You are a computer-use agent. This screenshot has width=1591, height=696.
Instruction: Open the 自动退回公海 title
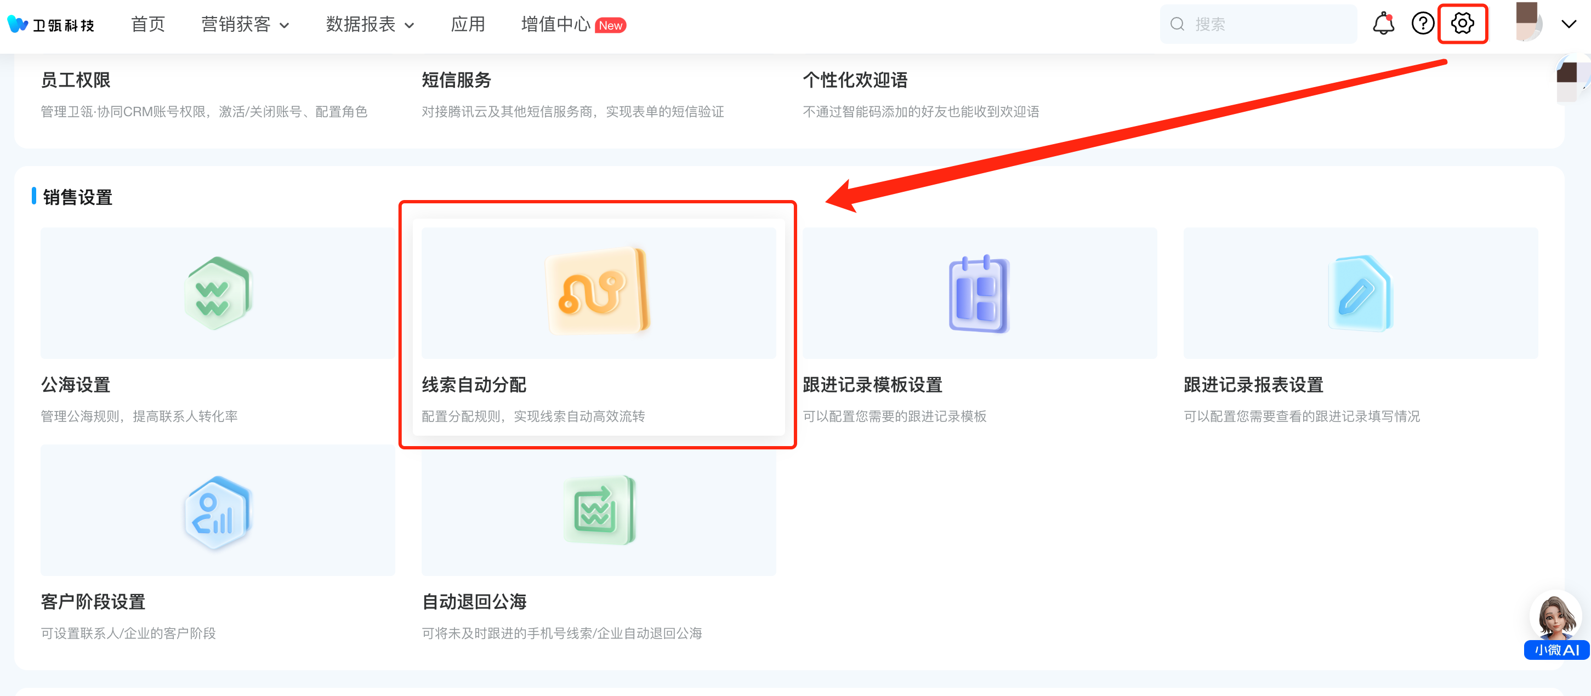(474, 602)
